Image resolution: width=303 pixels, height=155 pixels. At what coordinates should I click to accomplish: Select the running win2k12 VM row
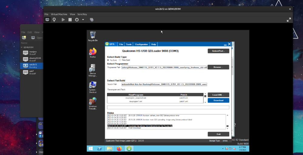(x=32, y=66)
